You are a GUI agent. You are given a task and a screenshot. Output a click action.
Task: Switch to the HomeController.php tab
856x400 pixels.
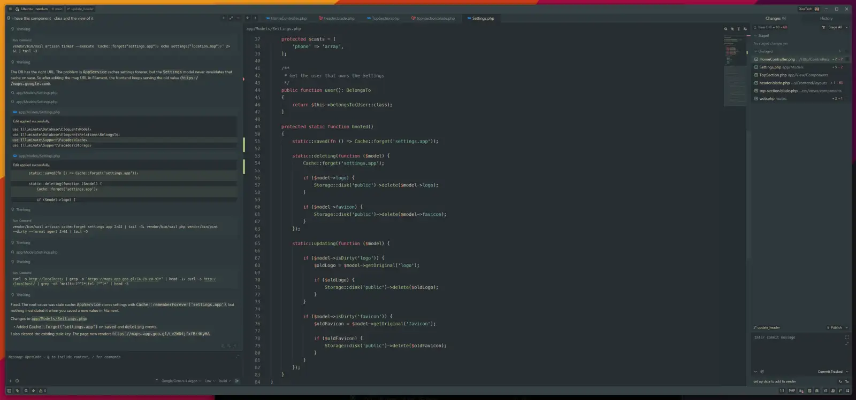tap(287, 18)
